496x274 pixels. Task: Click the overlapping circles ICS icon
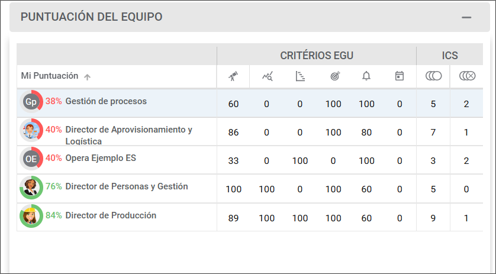coord(433,76)
